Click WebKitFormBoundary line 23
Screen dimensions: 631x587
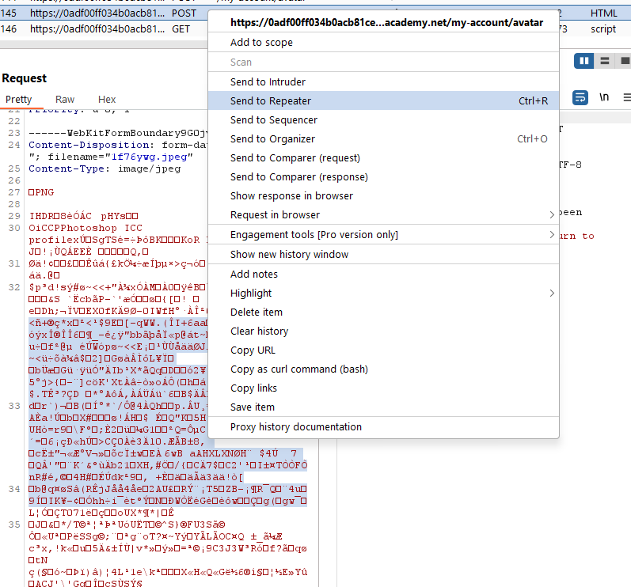117,133
